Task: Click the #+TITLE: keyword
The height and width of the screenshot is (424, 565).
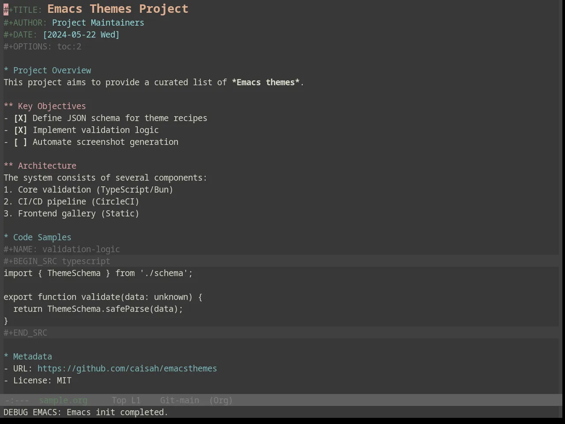Action: [23, 10]
